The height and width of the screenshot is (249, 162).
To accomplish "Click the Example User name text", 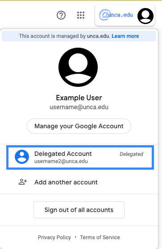I will pyautogui.click(x=79, y=98).
